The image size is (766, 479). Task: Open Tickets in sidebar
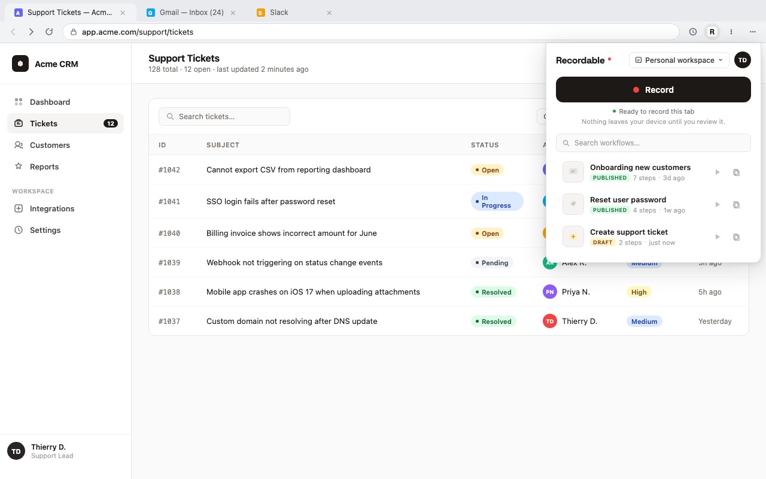point(65,123)
